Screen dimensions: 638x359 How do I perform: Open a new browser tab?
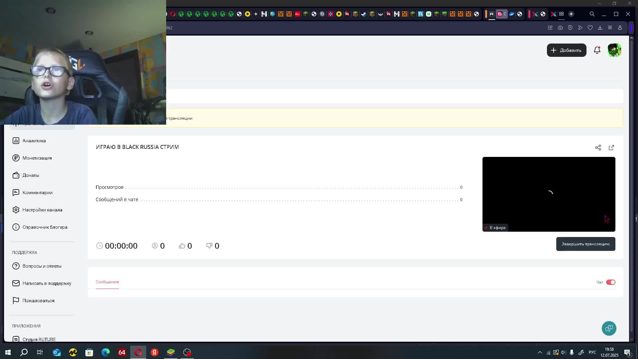click(571, 14)
